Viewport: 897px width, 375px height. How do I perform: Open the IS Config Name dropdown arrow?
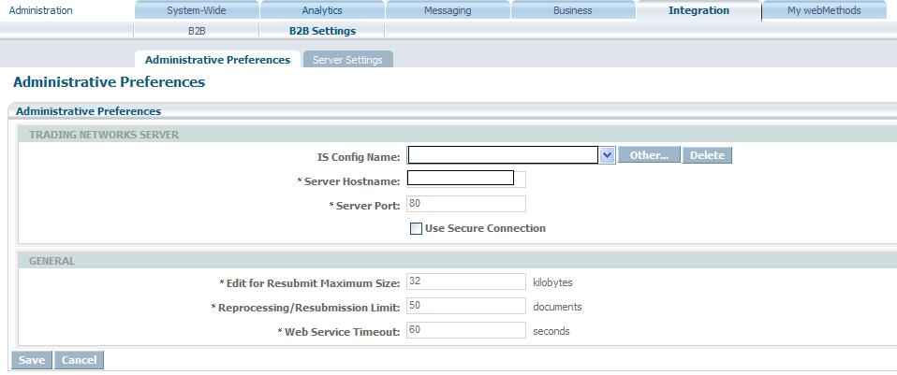point(608,155)
